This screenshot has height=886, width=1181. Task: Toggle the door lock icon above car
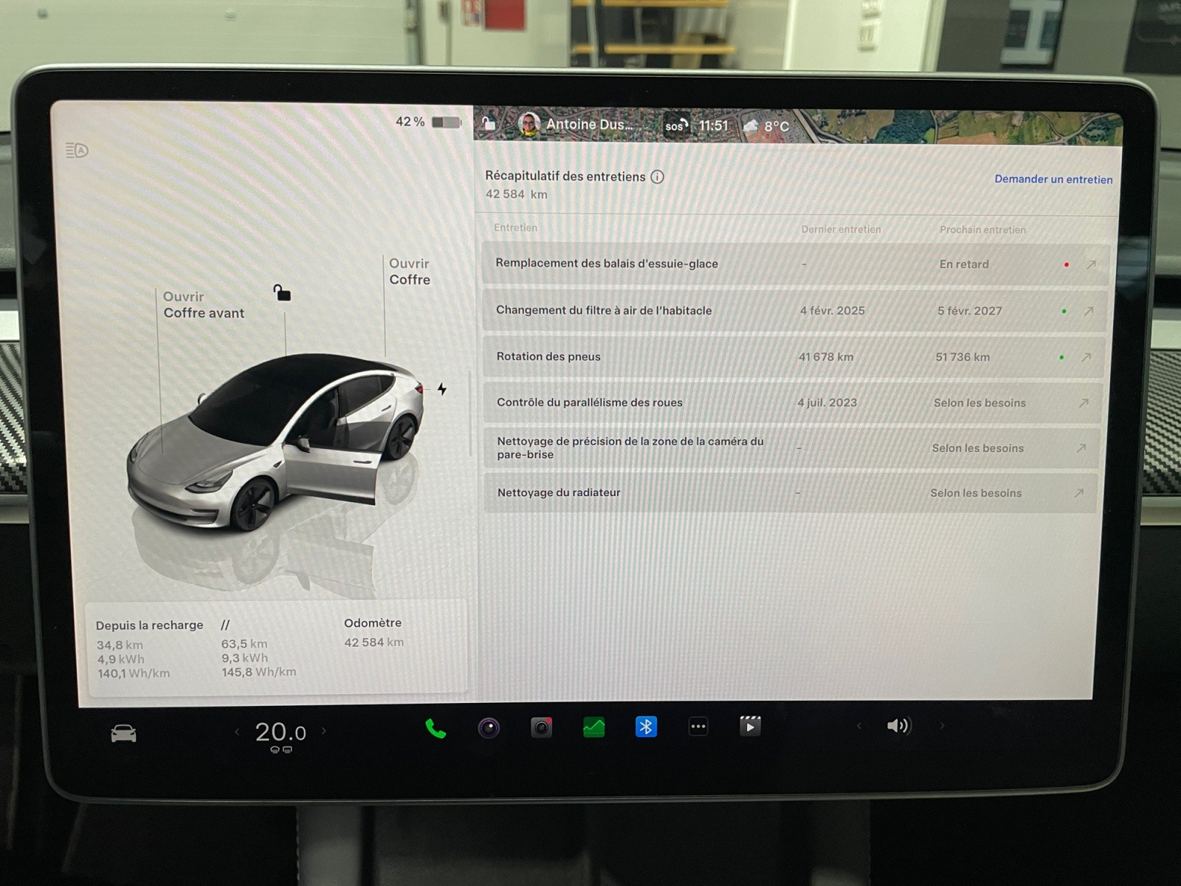(x=282, y=293)
